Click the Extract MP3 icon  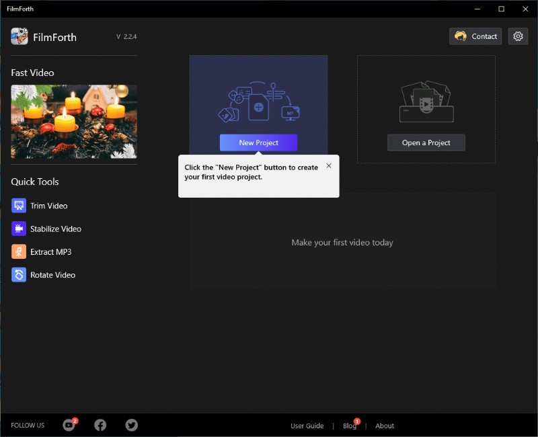19,252
